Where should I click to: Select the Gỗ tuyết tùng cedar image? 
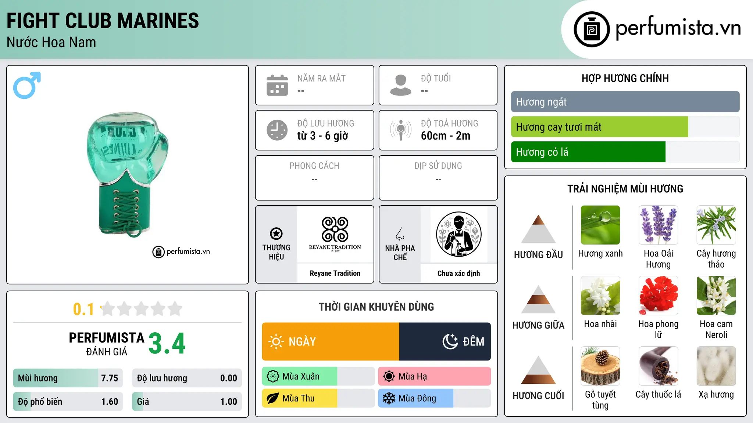pos(600,366)
